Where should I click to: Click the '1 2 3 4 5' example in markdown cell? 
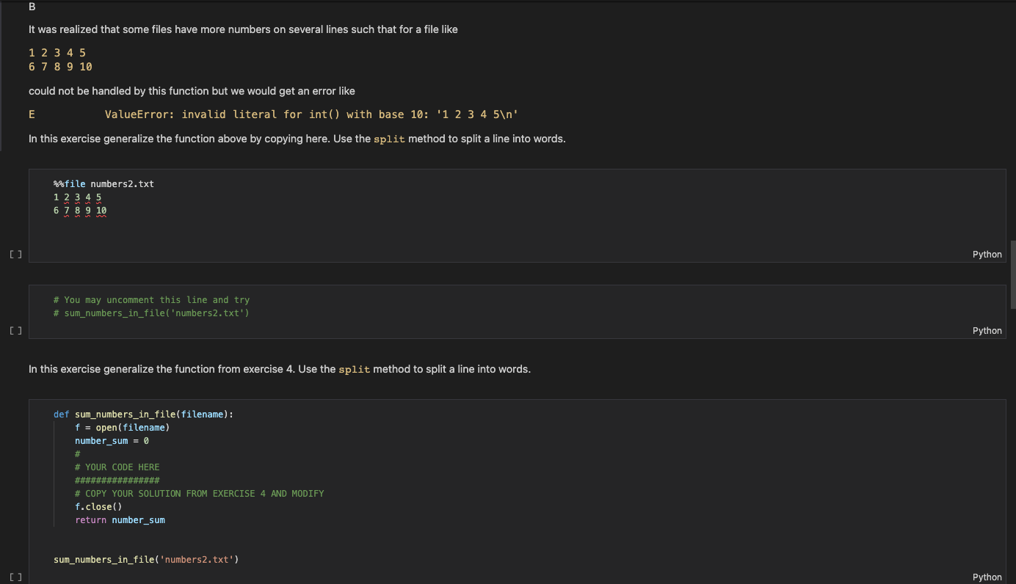point(57,53)
